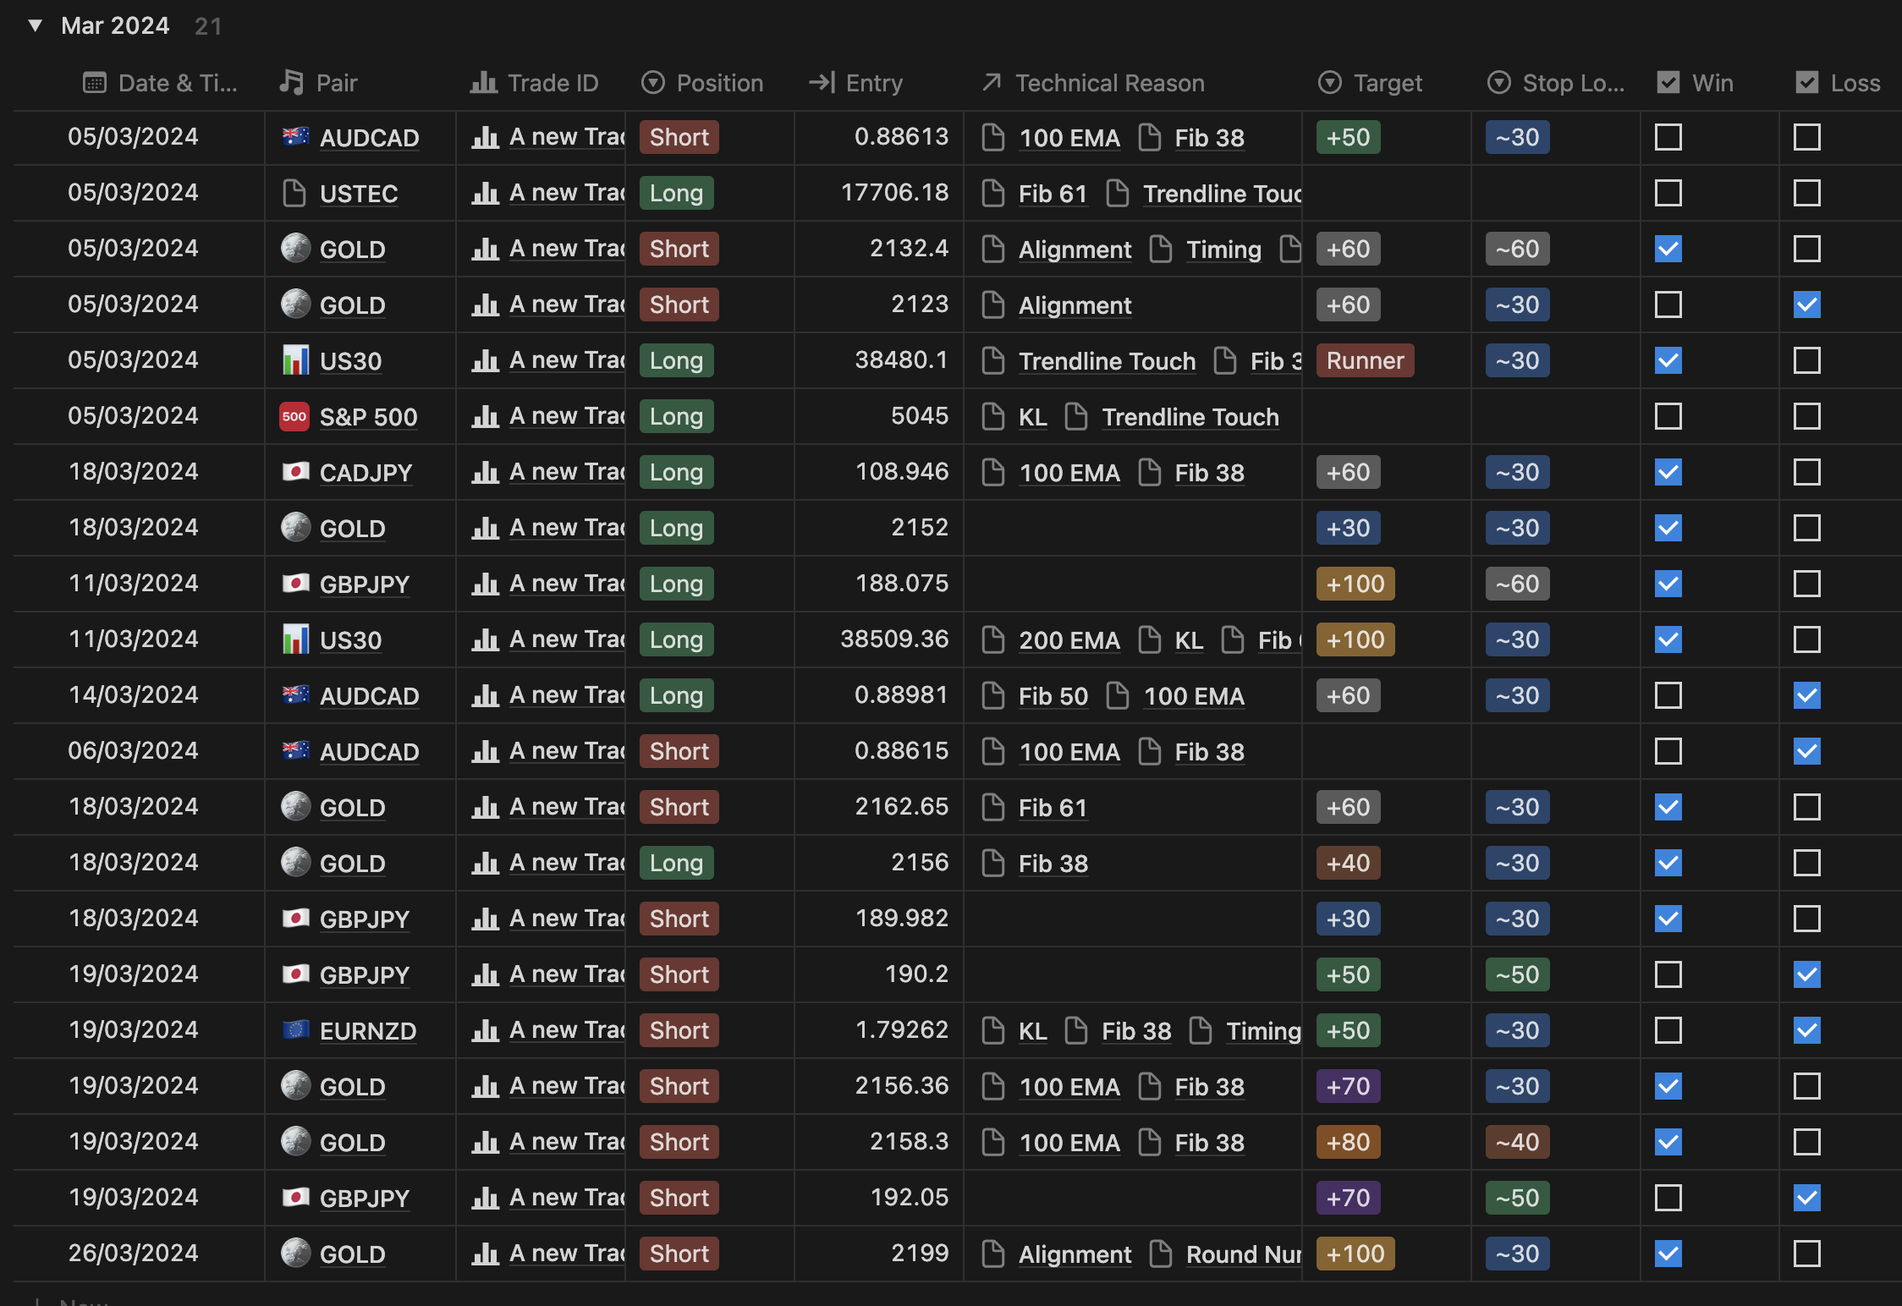
Task: Select the Runner tag on US30 Long row
Action: click(1365, 359)
